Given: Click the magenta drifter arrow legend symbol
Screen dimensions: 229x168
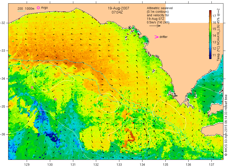Looking at the screenshot, I should (156, 37).
